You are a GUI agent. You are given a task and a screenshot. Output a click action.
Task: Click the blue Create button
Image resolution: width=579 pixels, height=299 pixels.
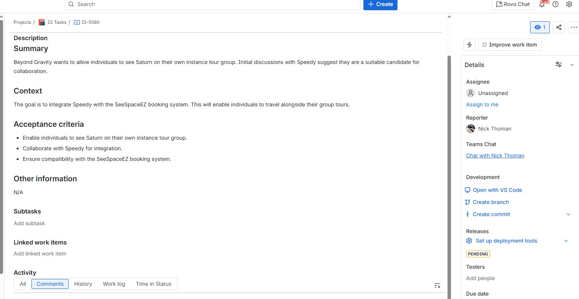[x=380, y=4]
